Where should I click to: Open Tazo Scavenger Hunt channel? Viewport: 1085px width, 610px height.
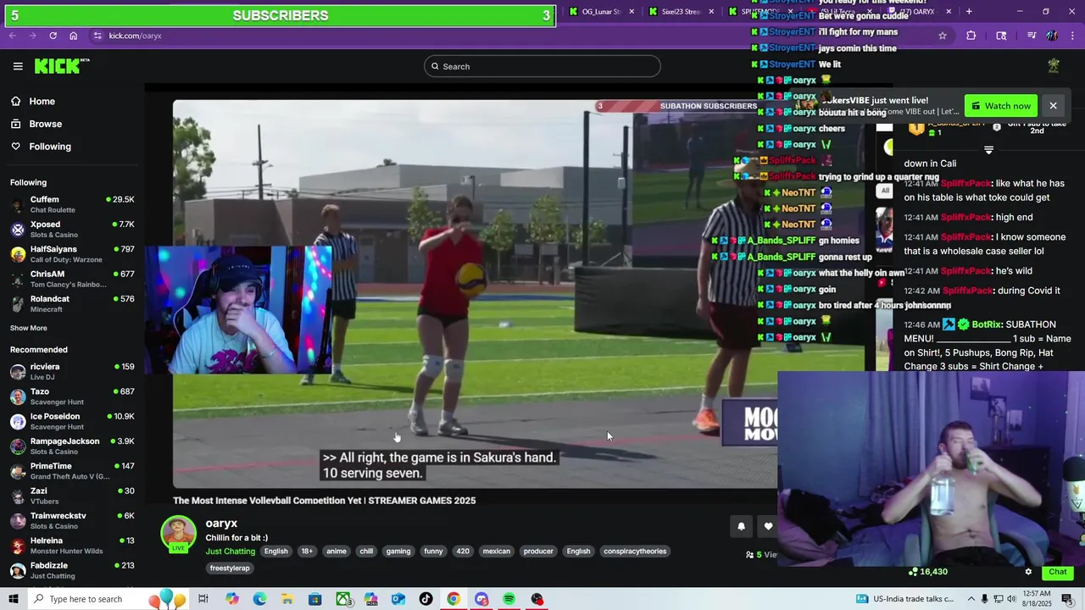coord(72,396)
